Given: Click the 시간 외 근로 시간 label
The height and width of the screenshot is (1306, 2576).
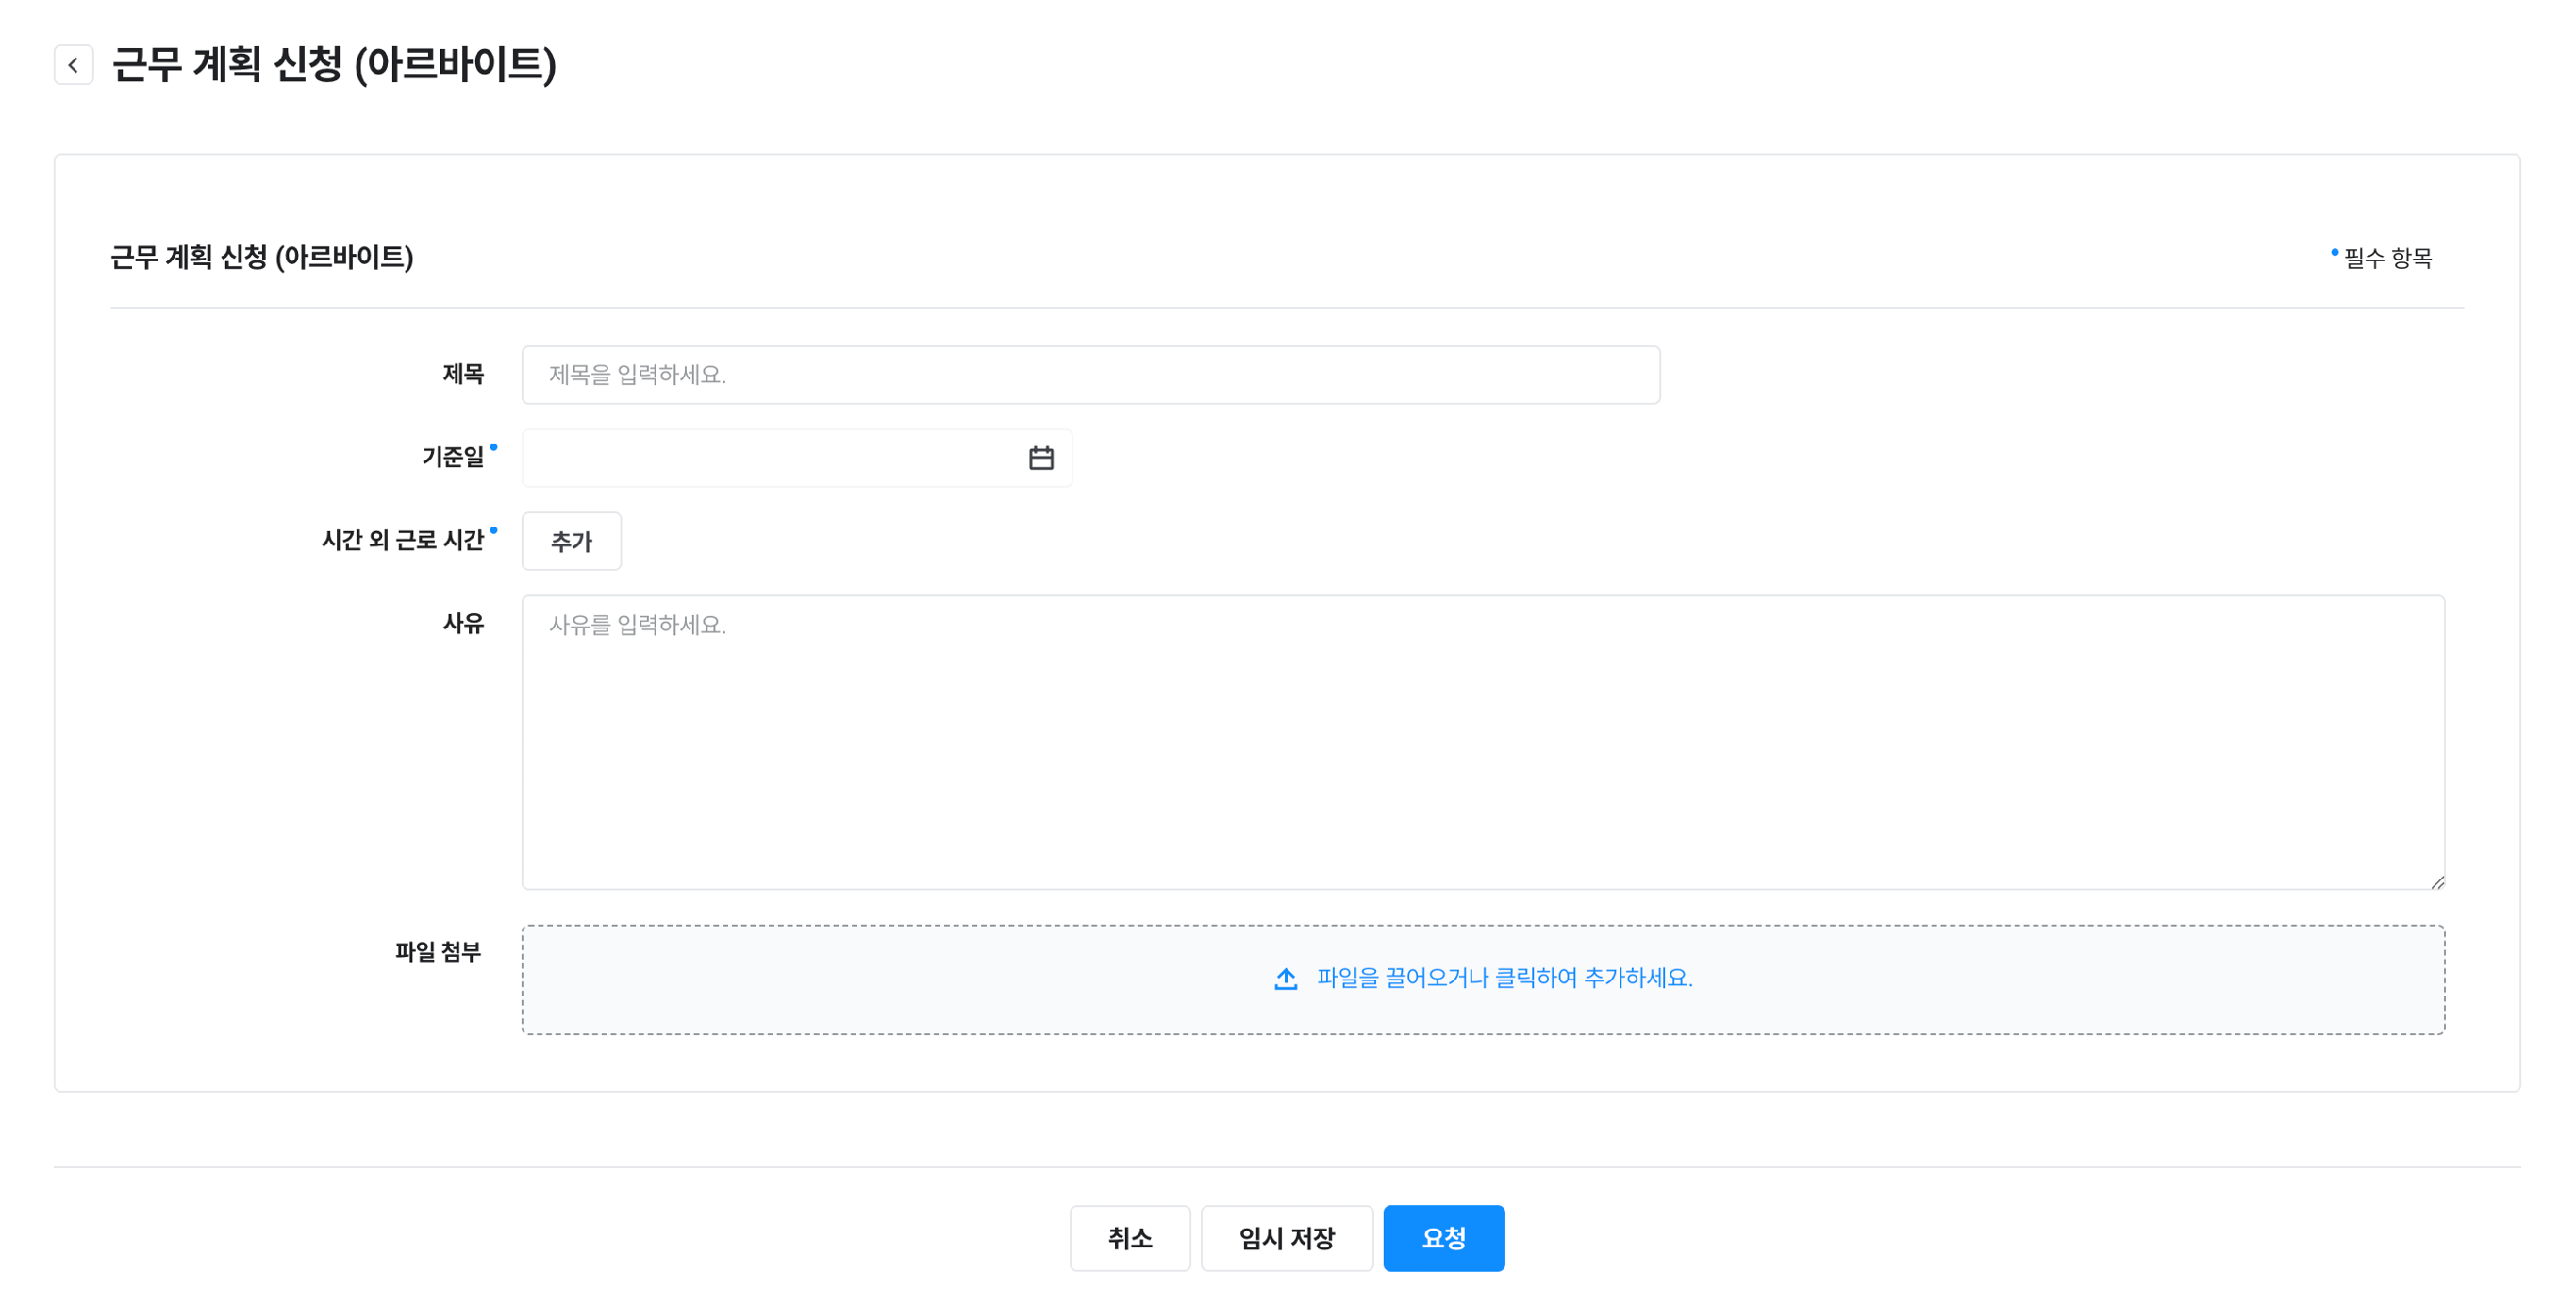Looking at the screenshot, I should pos(403,541).
